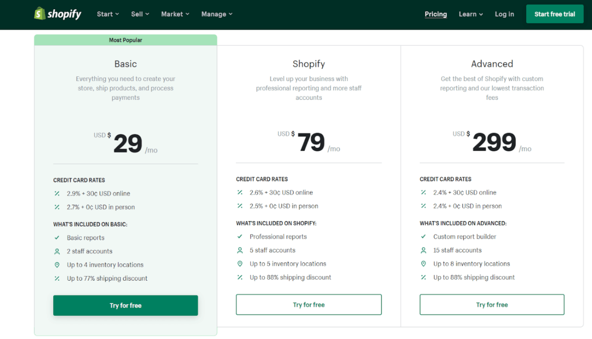
Task: Click percent icon beside 2.9% + 30¢ online
Action: click(57, 193)
